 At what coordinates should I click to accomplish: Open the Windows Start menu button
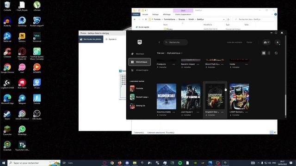tap(4, 163)
